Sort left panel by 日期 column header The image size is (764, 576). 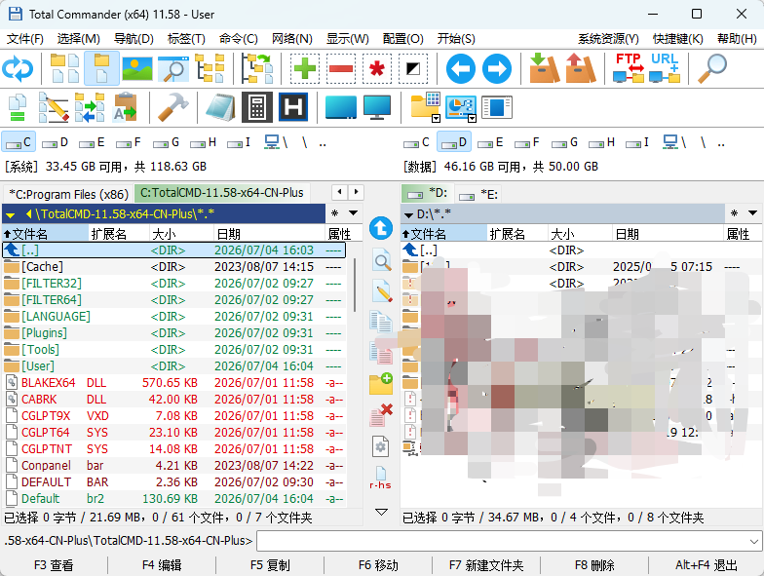pos(269,234)
